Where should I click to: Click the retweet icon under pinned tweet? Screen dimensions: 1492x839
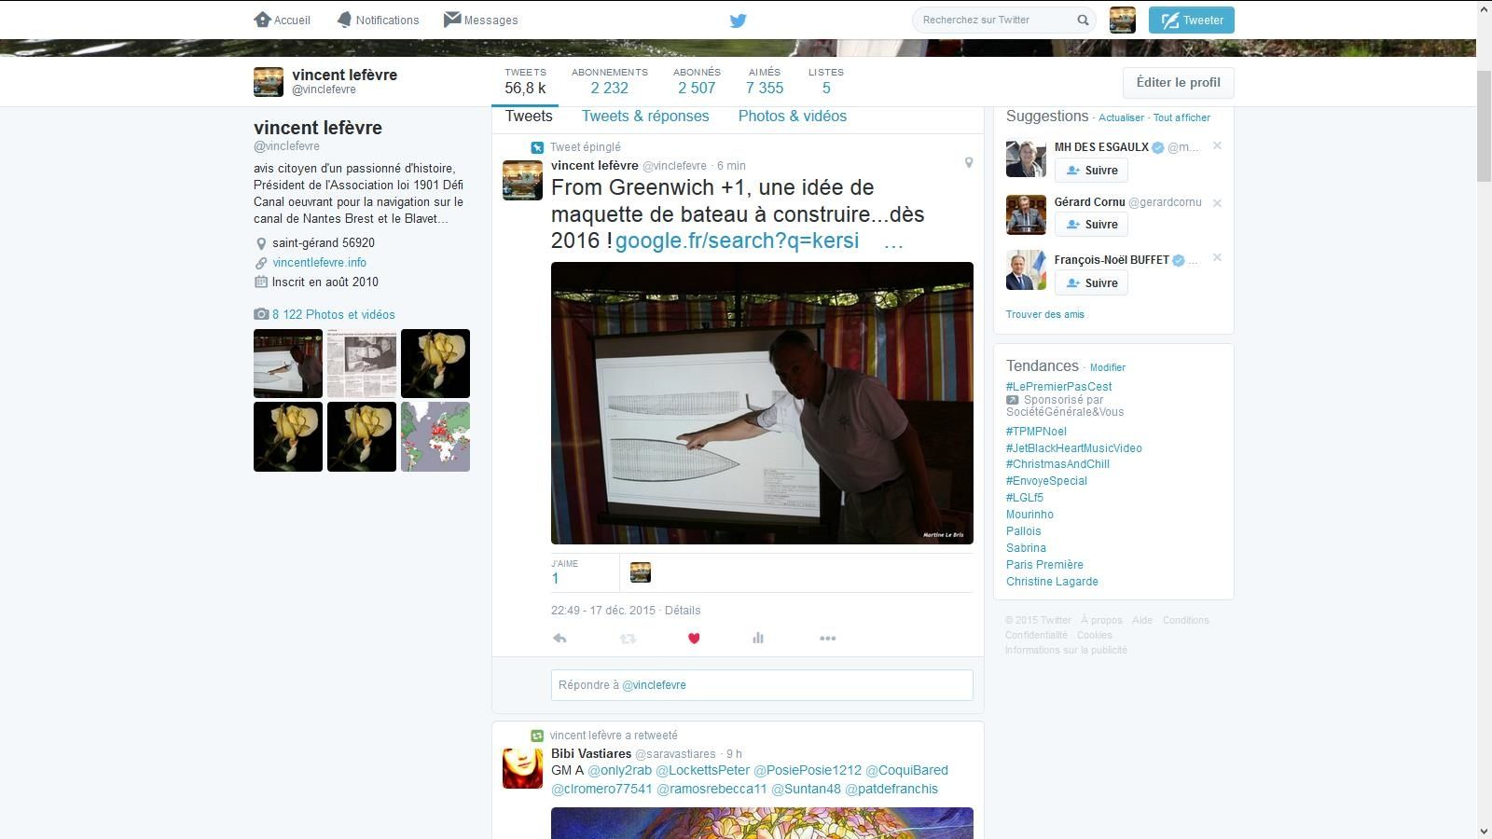click(628, 639)
